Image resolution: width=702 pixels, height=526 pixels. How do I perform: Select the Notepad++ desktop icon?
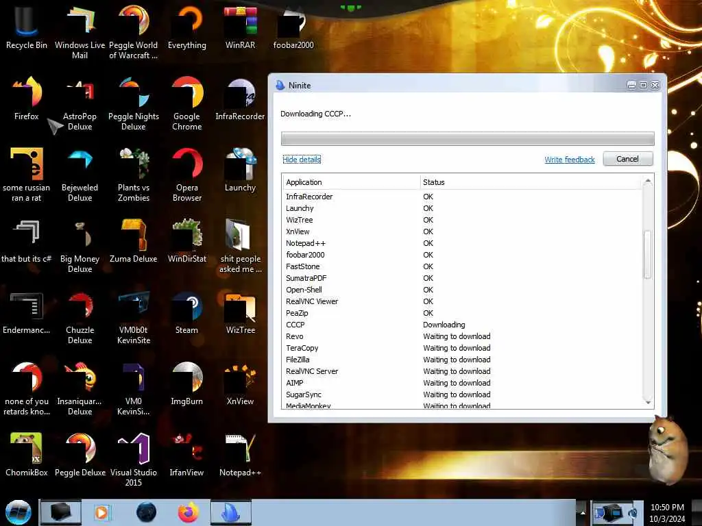[241, 454]
